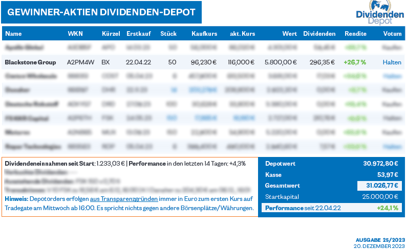Click the dividends amount 296,35 €
Viewport: 406px width, 249px height.
(322, 62)
